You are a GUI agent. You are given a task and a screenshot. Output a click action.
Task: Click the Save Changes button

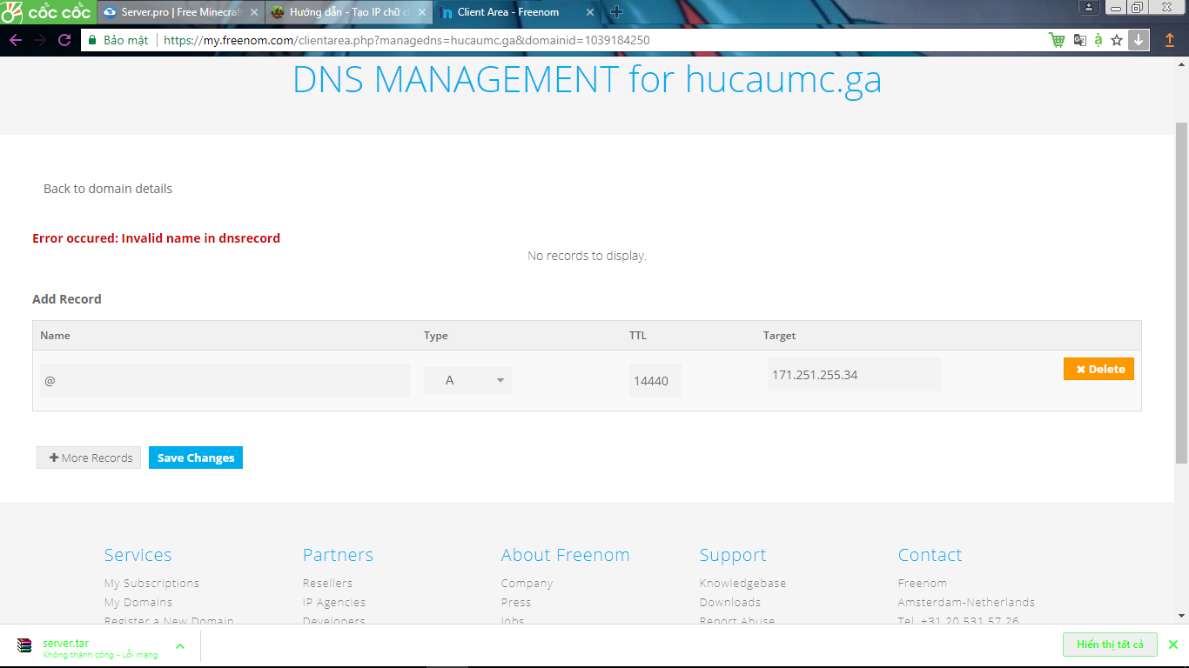pyautogui.click(x=196, y=458)
